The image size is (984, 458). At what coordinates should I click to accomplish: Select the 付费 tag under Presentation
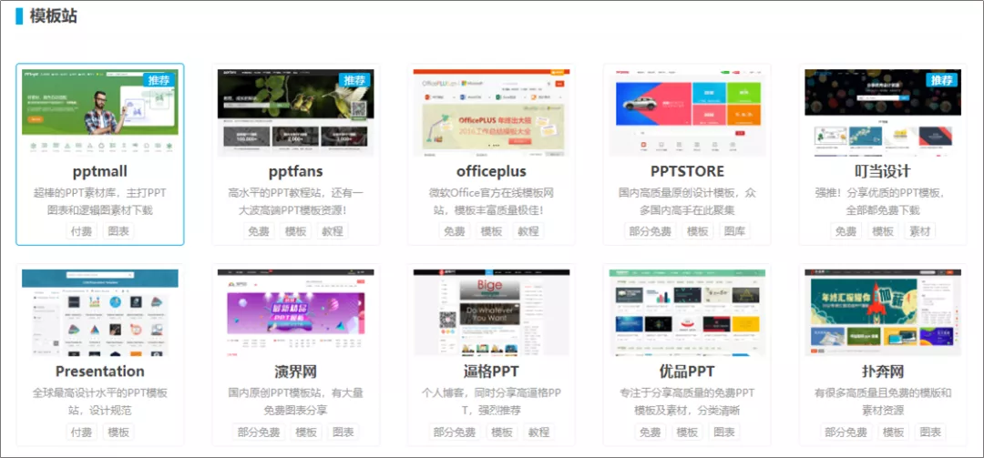click(x=81, y=433)
